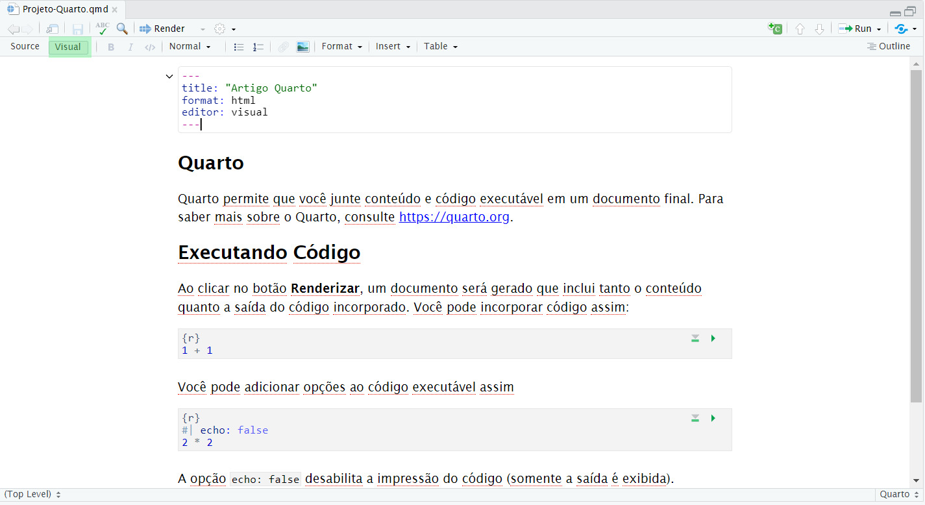Click the '#| echo: false' line
The height and width of the screenshot is (505, 925).
click(225, 430)
